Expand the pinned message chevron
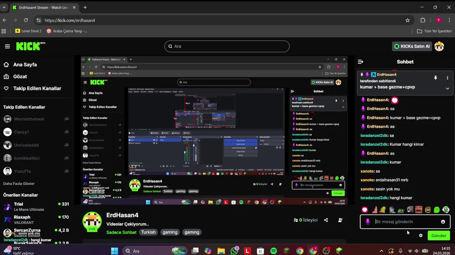The image size is (455, 255). pos(448,89)
